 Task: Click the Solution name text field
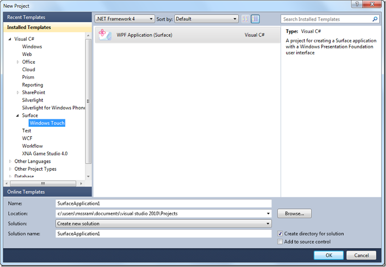[164, 234]
